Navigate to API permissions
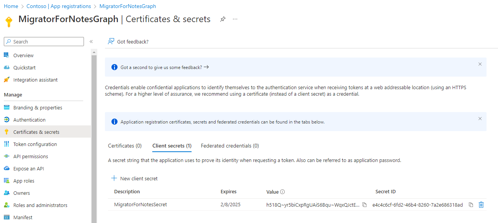Viewport: 498px width, 223px height. pyautogui.click(x=31, y=156)
